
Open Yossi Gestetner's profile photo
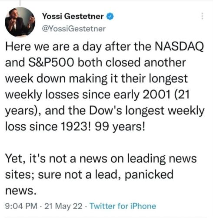click(x=20, y=22)
